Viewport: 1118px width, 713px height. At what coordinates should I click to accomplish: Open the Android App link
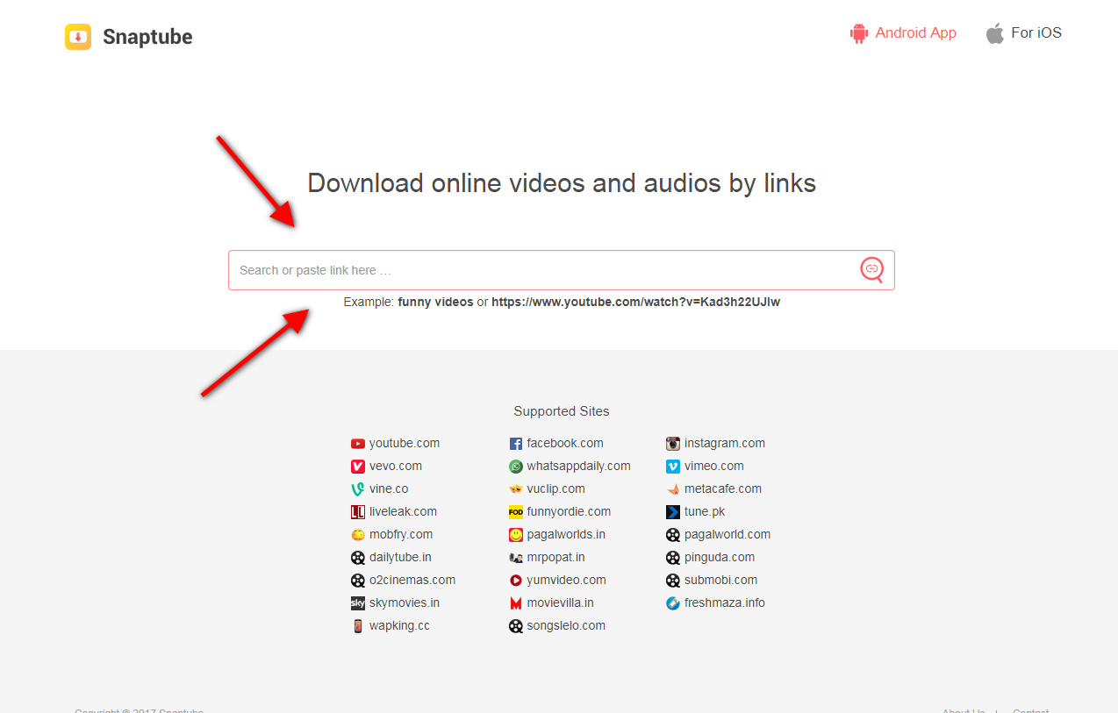point(916,33)
